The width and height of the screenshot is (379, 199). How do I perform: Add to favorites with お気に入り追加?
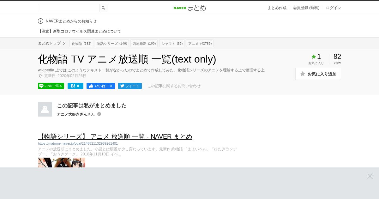318,74
